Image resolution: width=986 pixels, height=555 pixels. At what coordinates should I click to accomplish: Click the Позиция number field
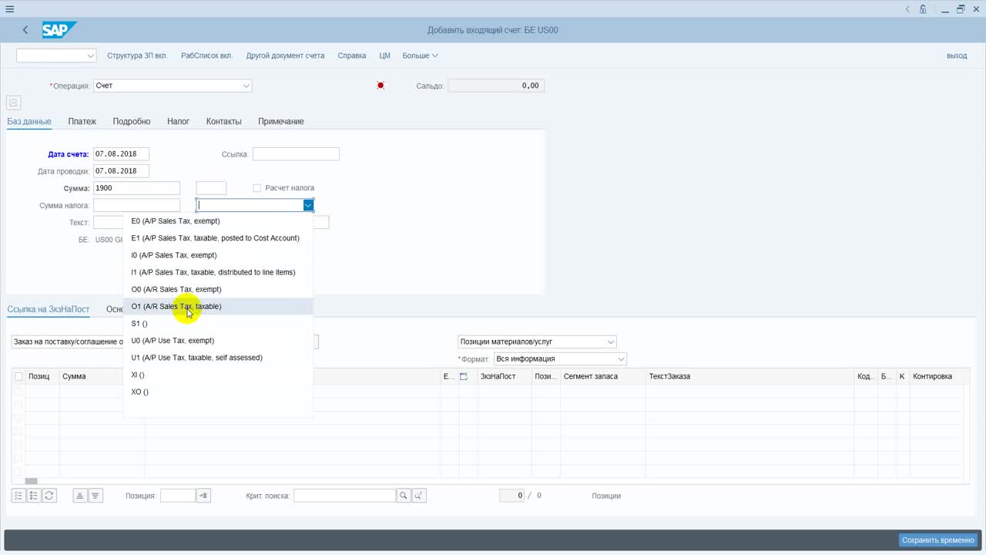(177, 496)
